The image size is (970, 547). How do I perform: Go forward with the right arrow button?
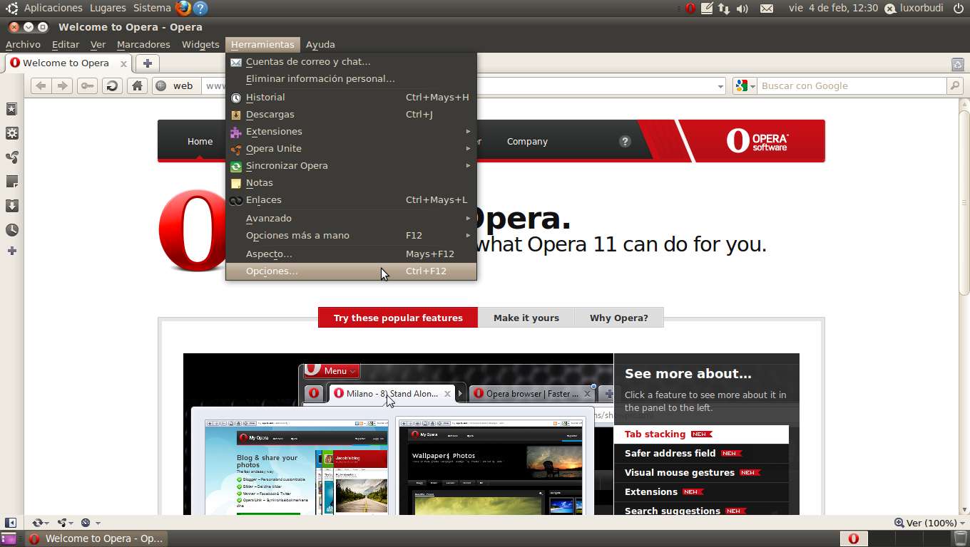pyautogui.click(x=63, y=86)
